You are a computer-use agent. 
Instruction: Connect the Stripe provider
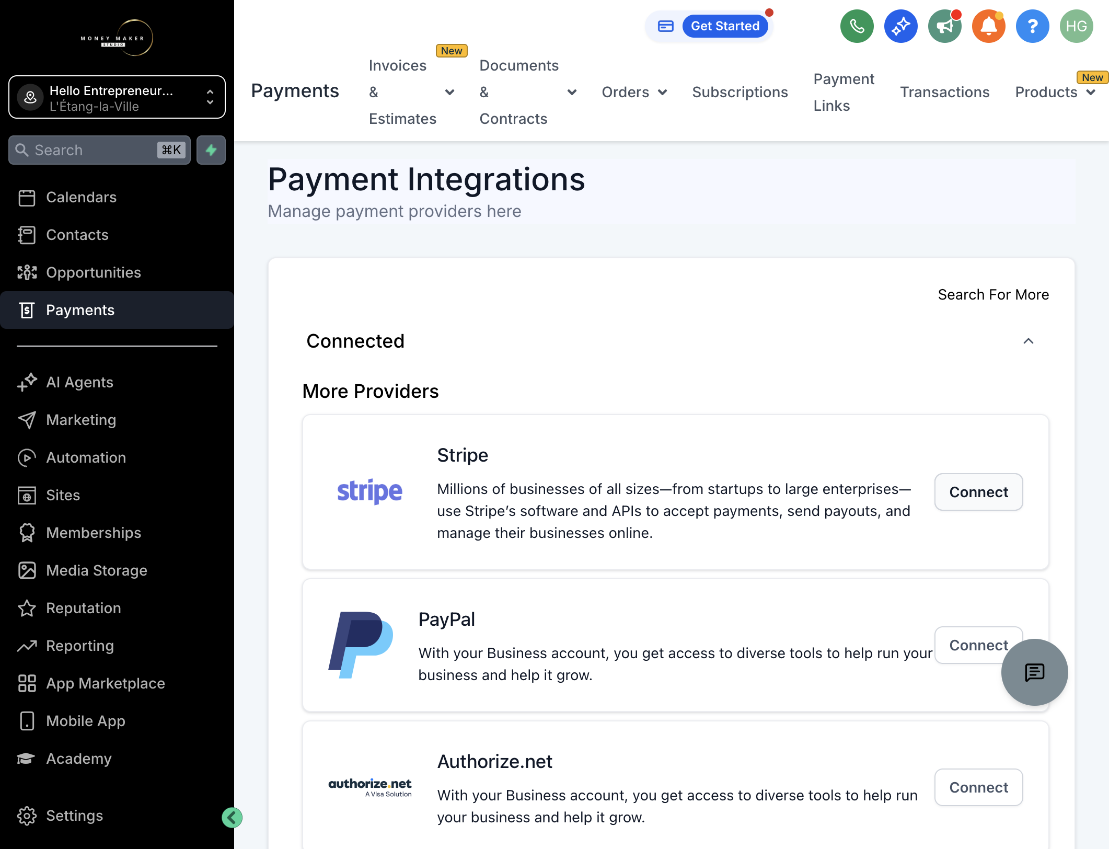[x=978, y=492]
